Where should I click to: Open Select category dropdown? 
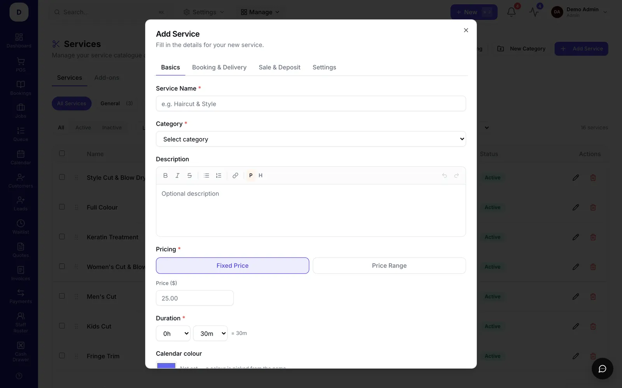[311, 139]
